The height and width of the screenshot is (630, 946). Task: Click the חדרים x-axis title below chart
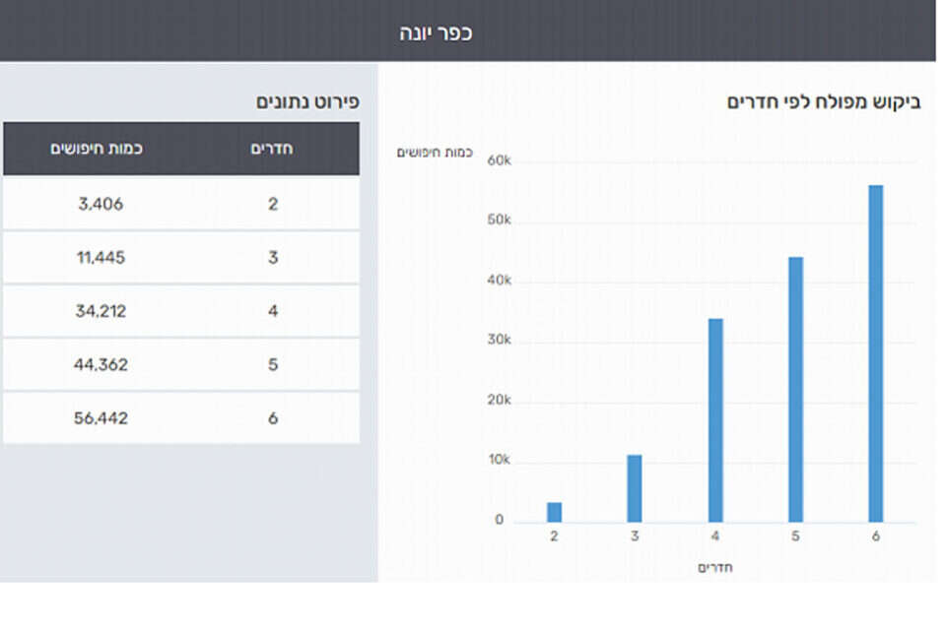click(715, 567)
